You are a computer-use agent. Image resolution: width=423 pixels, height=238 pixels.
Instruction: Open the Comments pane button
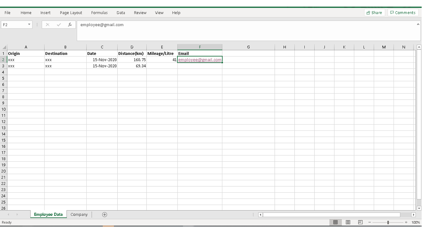[x=403, y=13]
